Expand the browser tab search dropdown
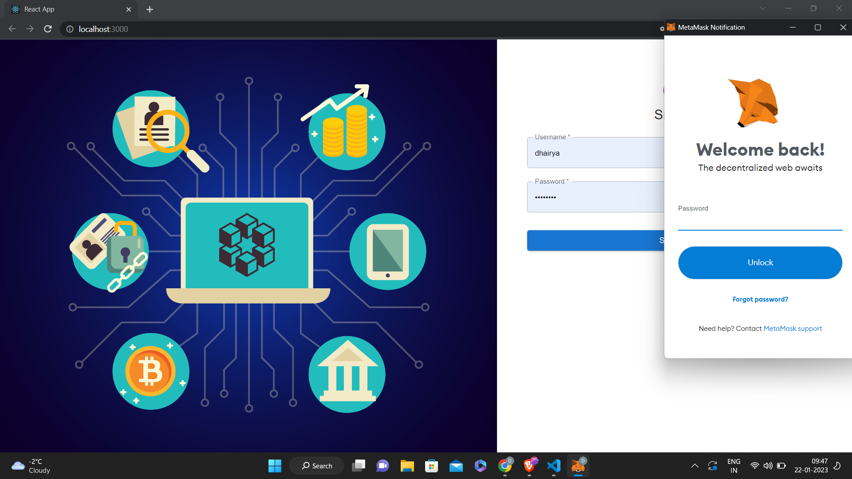The width and height of the screenshot is (852, 479). coord(763,8)
